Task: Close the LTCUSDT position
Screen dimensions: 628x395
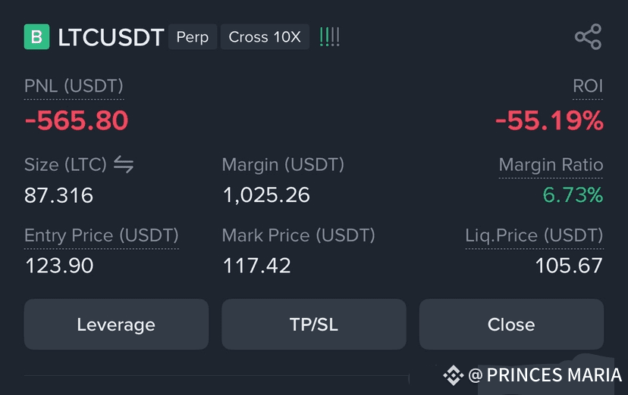Action: click(511, 325)
